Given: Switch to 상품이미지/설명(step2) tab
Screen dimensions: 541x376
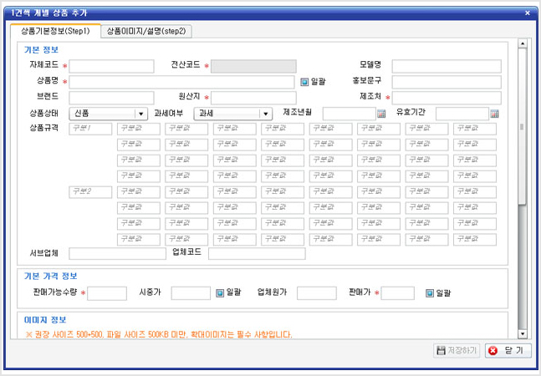Looking at the screenshot, I should point(147,31).
